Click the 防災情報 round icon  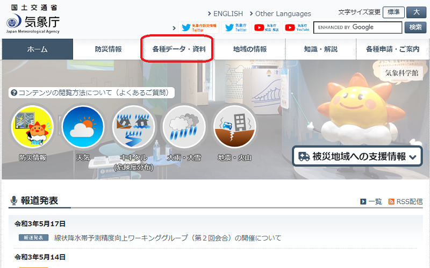coord(33,127)
